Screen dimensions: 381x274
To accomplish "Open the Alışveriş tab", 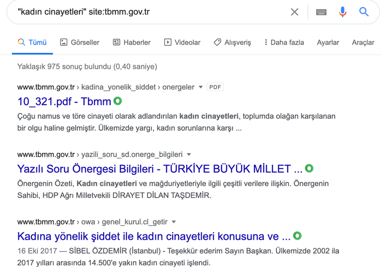I will (232, 42).
